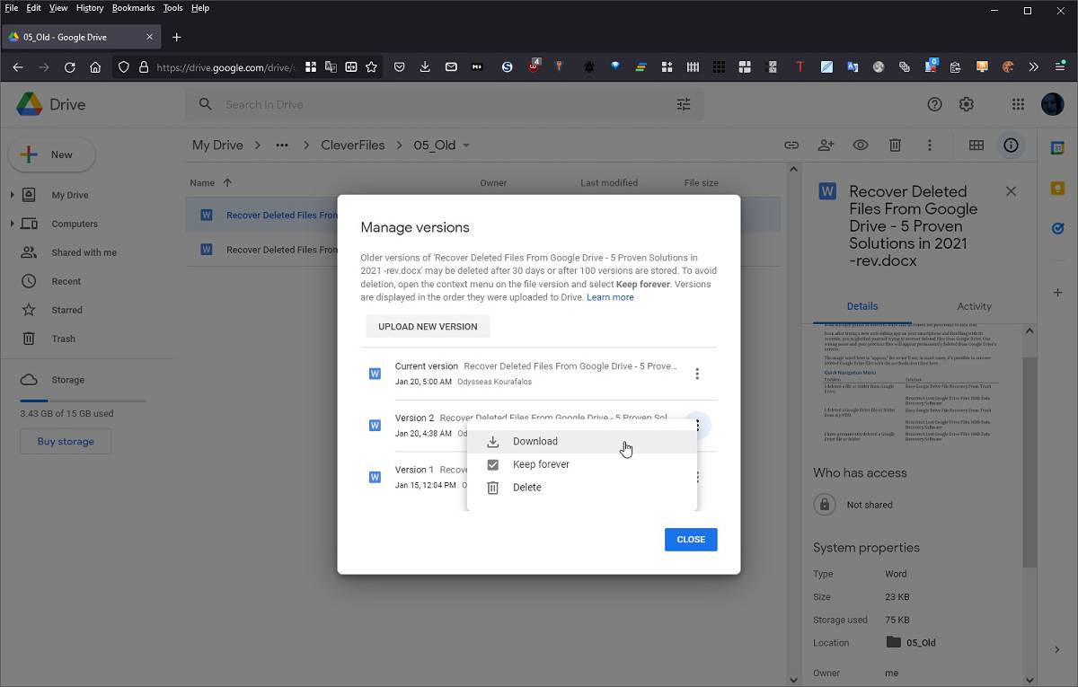Download Version 2 from context menu
Screen dimensions: 1078x687
[581, 441]
